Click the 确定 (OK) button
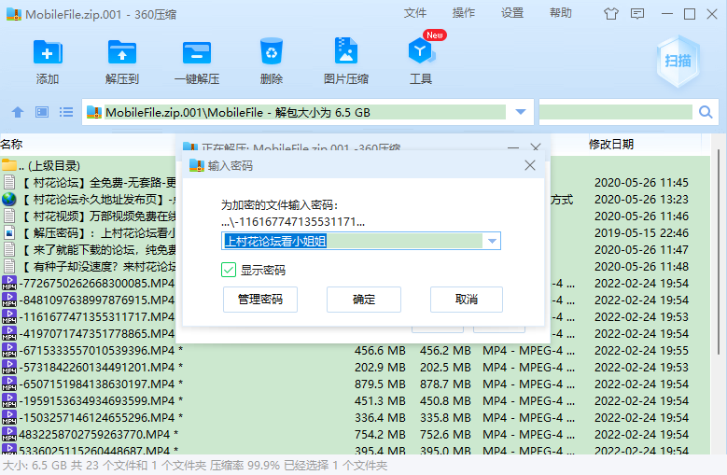727x475 pixels. tap(364, 300)
